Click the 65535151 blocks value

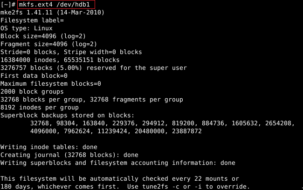click(x=91, y=60)
